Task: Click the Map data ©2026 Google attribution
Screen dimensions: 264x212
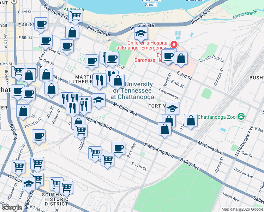Action: (242, 210)
